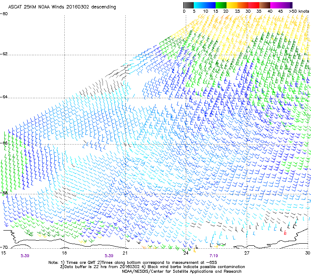Click the -62 latitude axis label

[x=4, y=54]
